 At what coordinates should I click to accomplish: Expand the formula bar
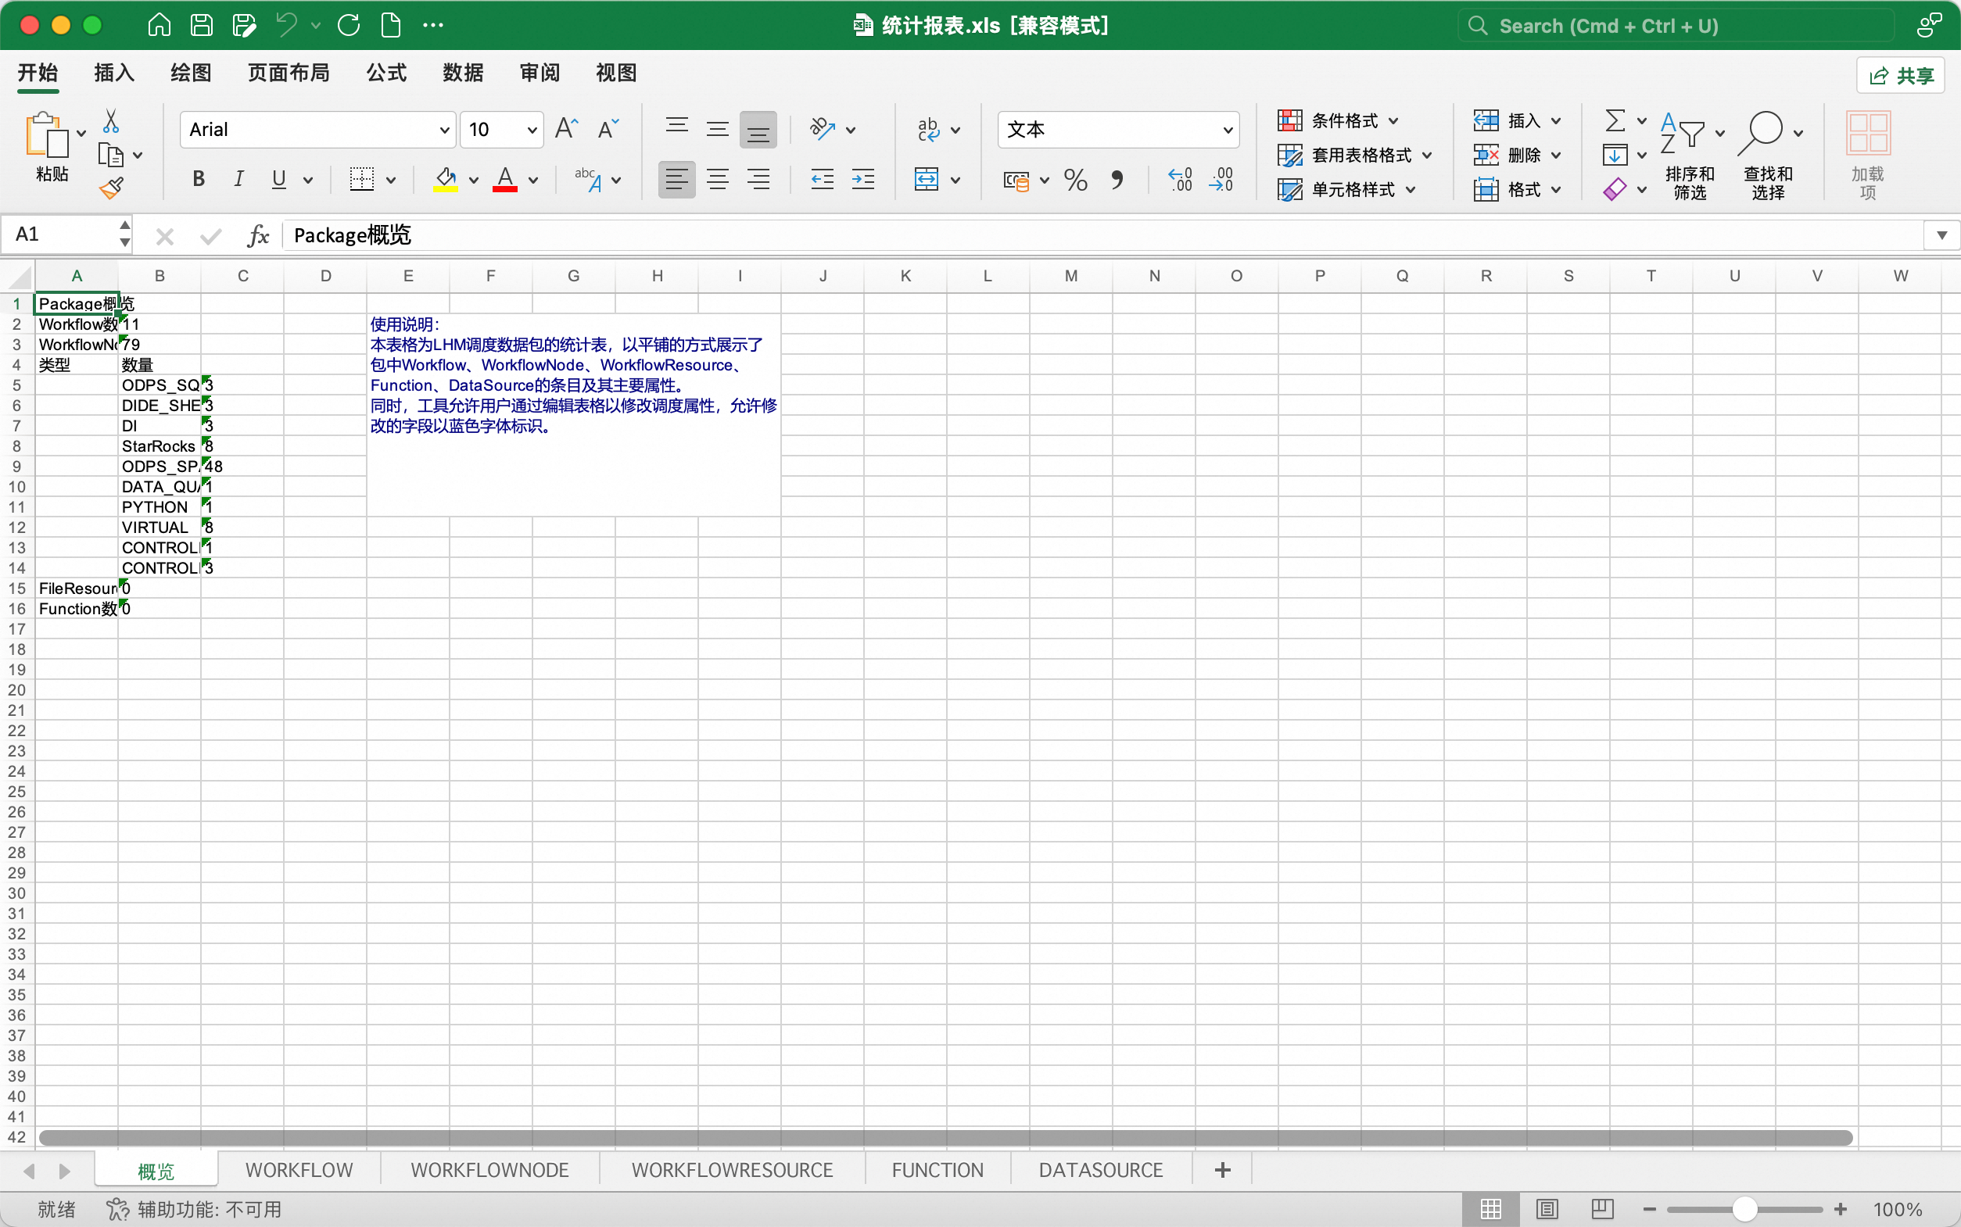pyautogui.click(x=1942, y=235)
